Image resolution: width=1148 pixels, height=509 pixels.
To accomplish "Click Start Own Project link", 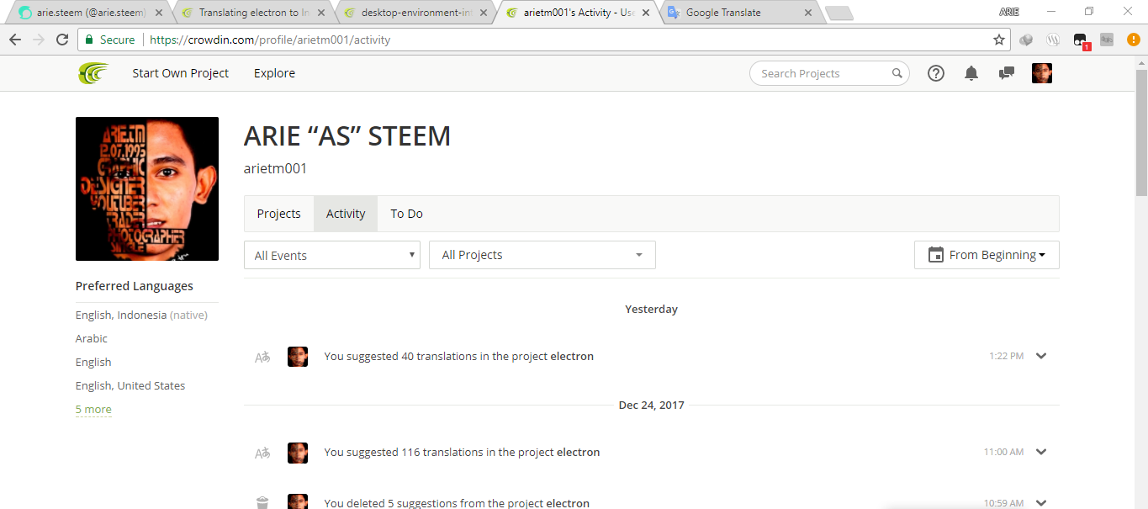I will [x=180, y=73].
